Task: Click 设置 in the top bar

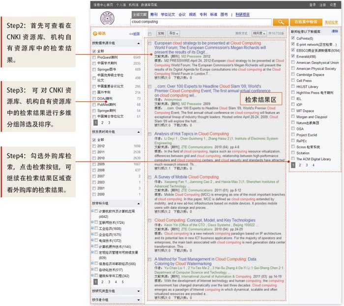Action: 333,4
